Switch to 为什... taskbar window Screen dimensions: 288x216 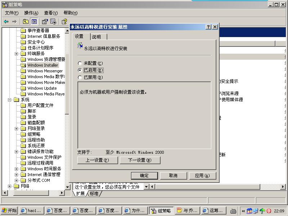(x=136, y=211)
